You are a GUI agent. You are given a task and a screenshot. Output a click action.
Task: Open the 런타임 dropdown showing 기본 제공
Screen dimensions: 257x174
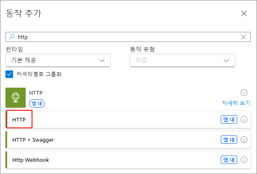click(x=58, y=60)
